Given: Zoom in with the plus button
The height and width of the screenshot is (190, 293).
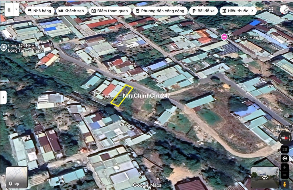Looking at the screenshot, I should 285,167.
